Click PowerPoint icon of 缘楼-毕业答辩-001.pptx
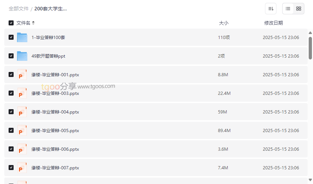Viewport: 313px width, 184px height. point(22,75)
